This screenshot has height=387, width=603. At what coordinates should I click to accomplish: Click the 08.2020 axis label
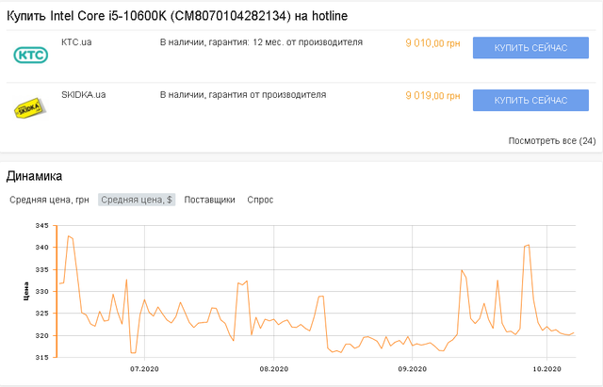click(x=274, y=369)
